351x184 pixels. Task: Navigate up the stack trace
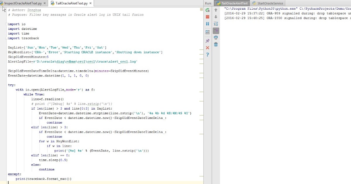[216, 10]
